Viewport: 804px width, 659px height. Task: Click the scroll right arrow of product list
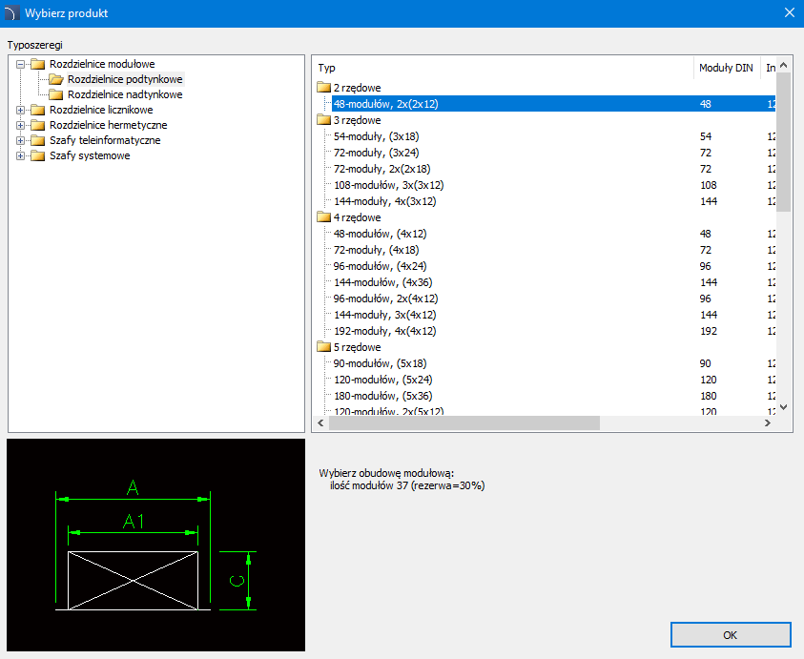coord(768,423)
